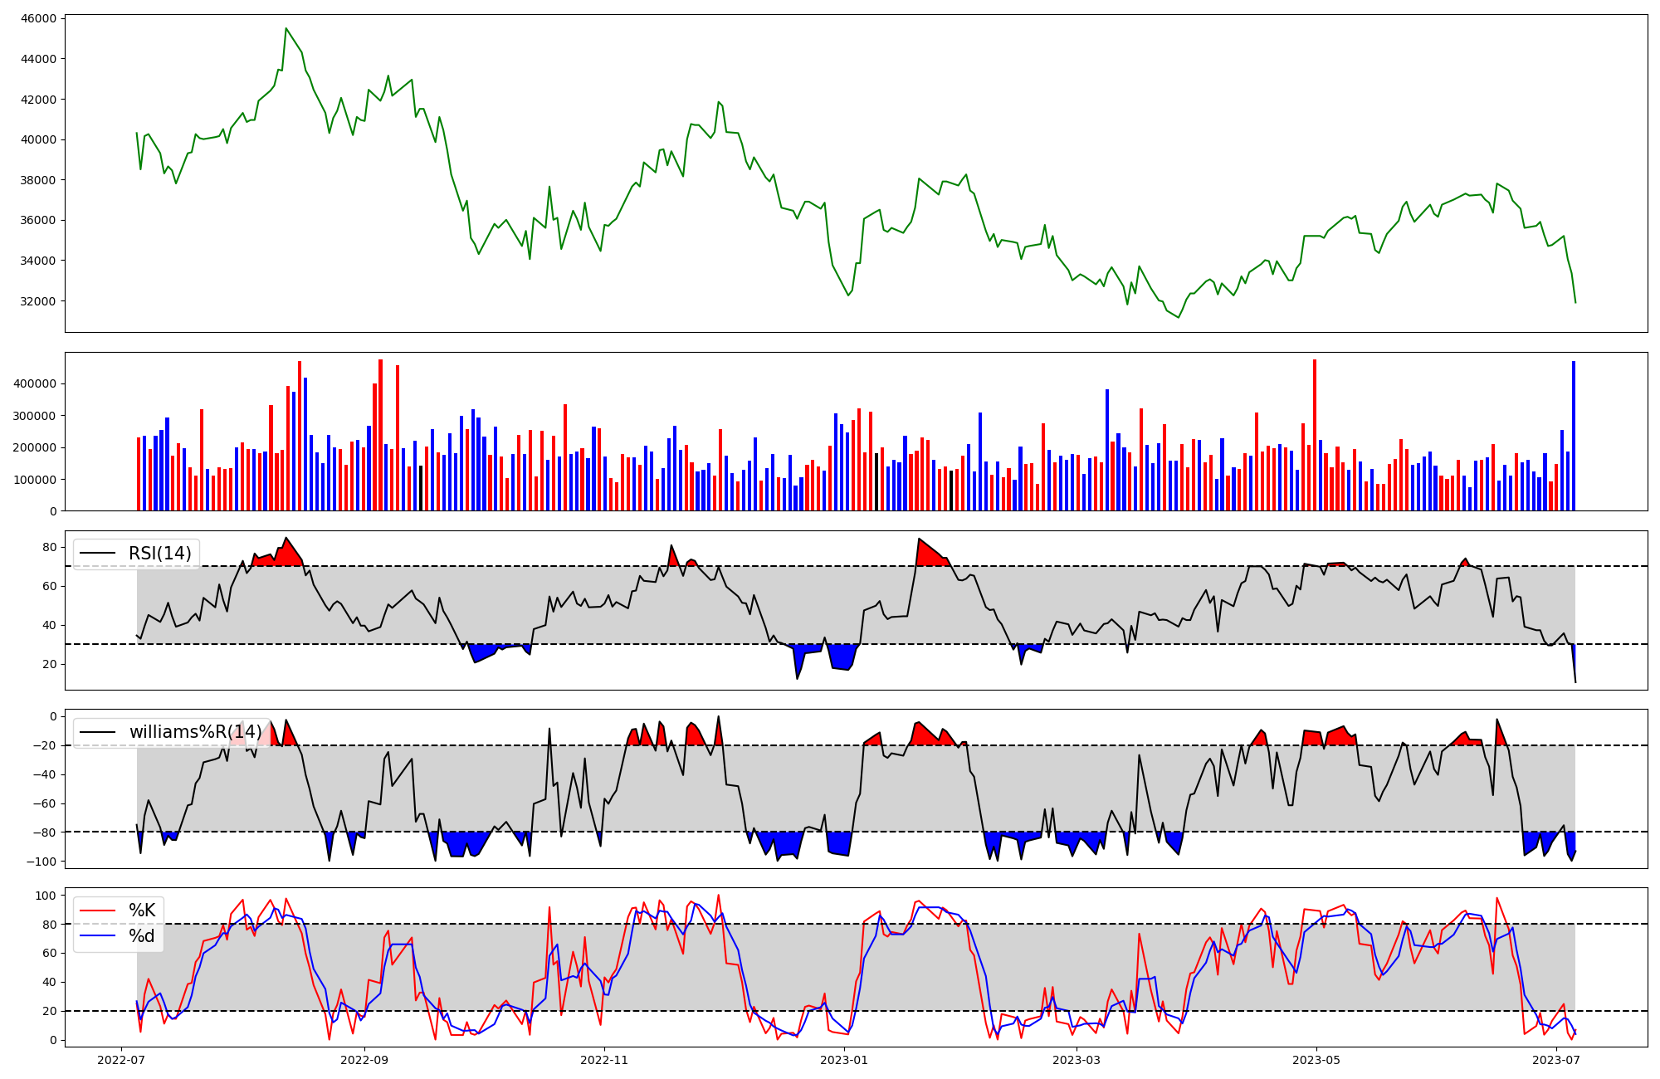Click the 32000 price axis label
1660x1079 pixels.
point(37,301)
